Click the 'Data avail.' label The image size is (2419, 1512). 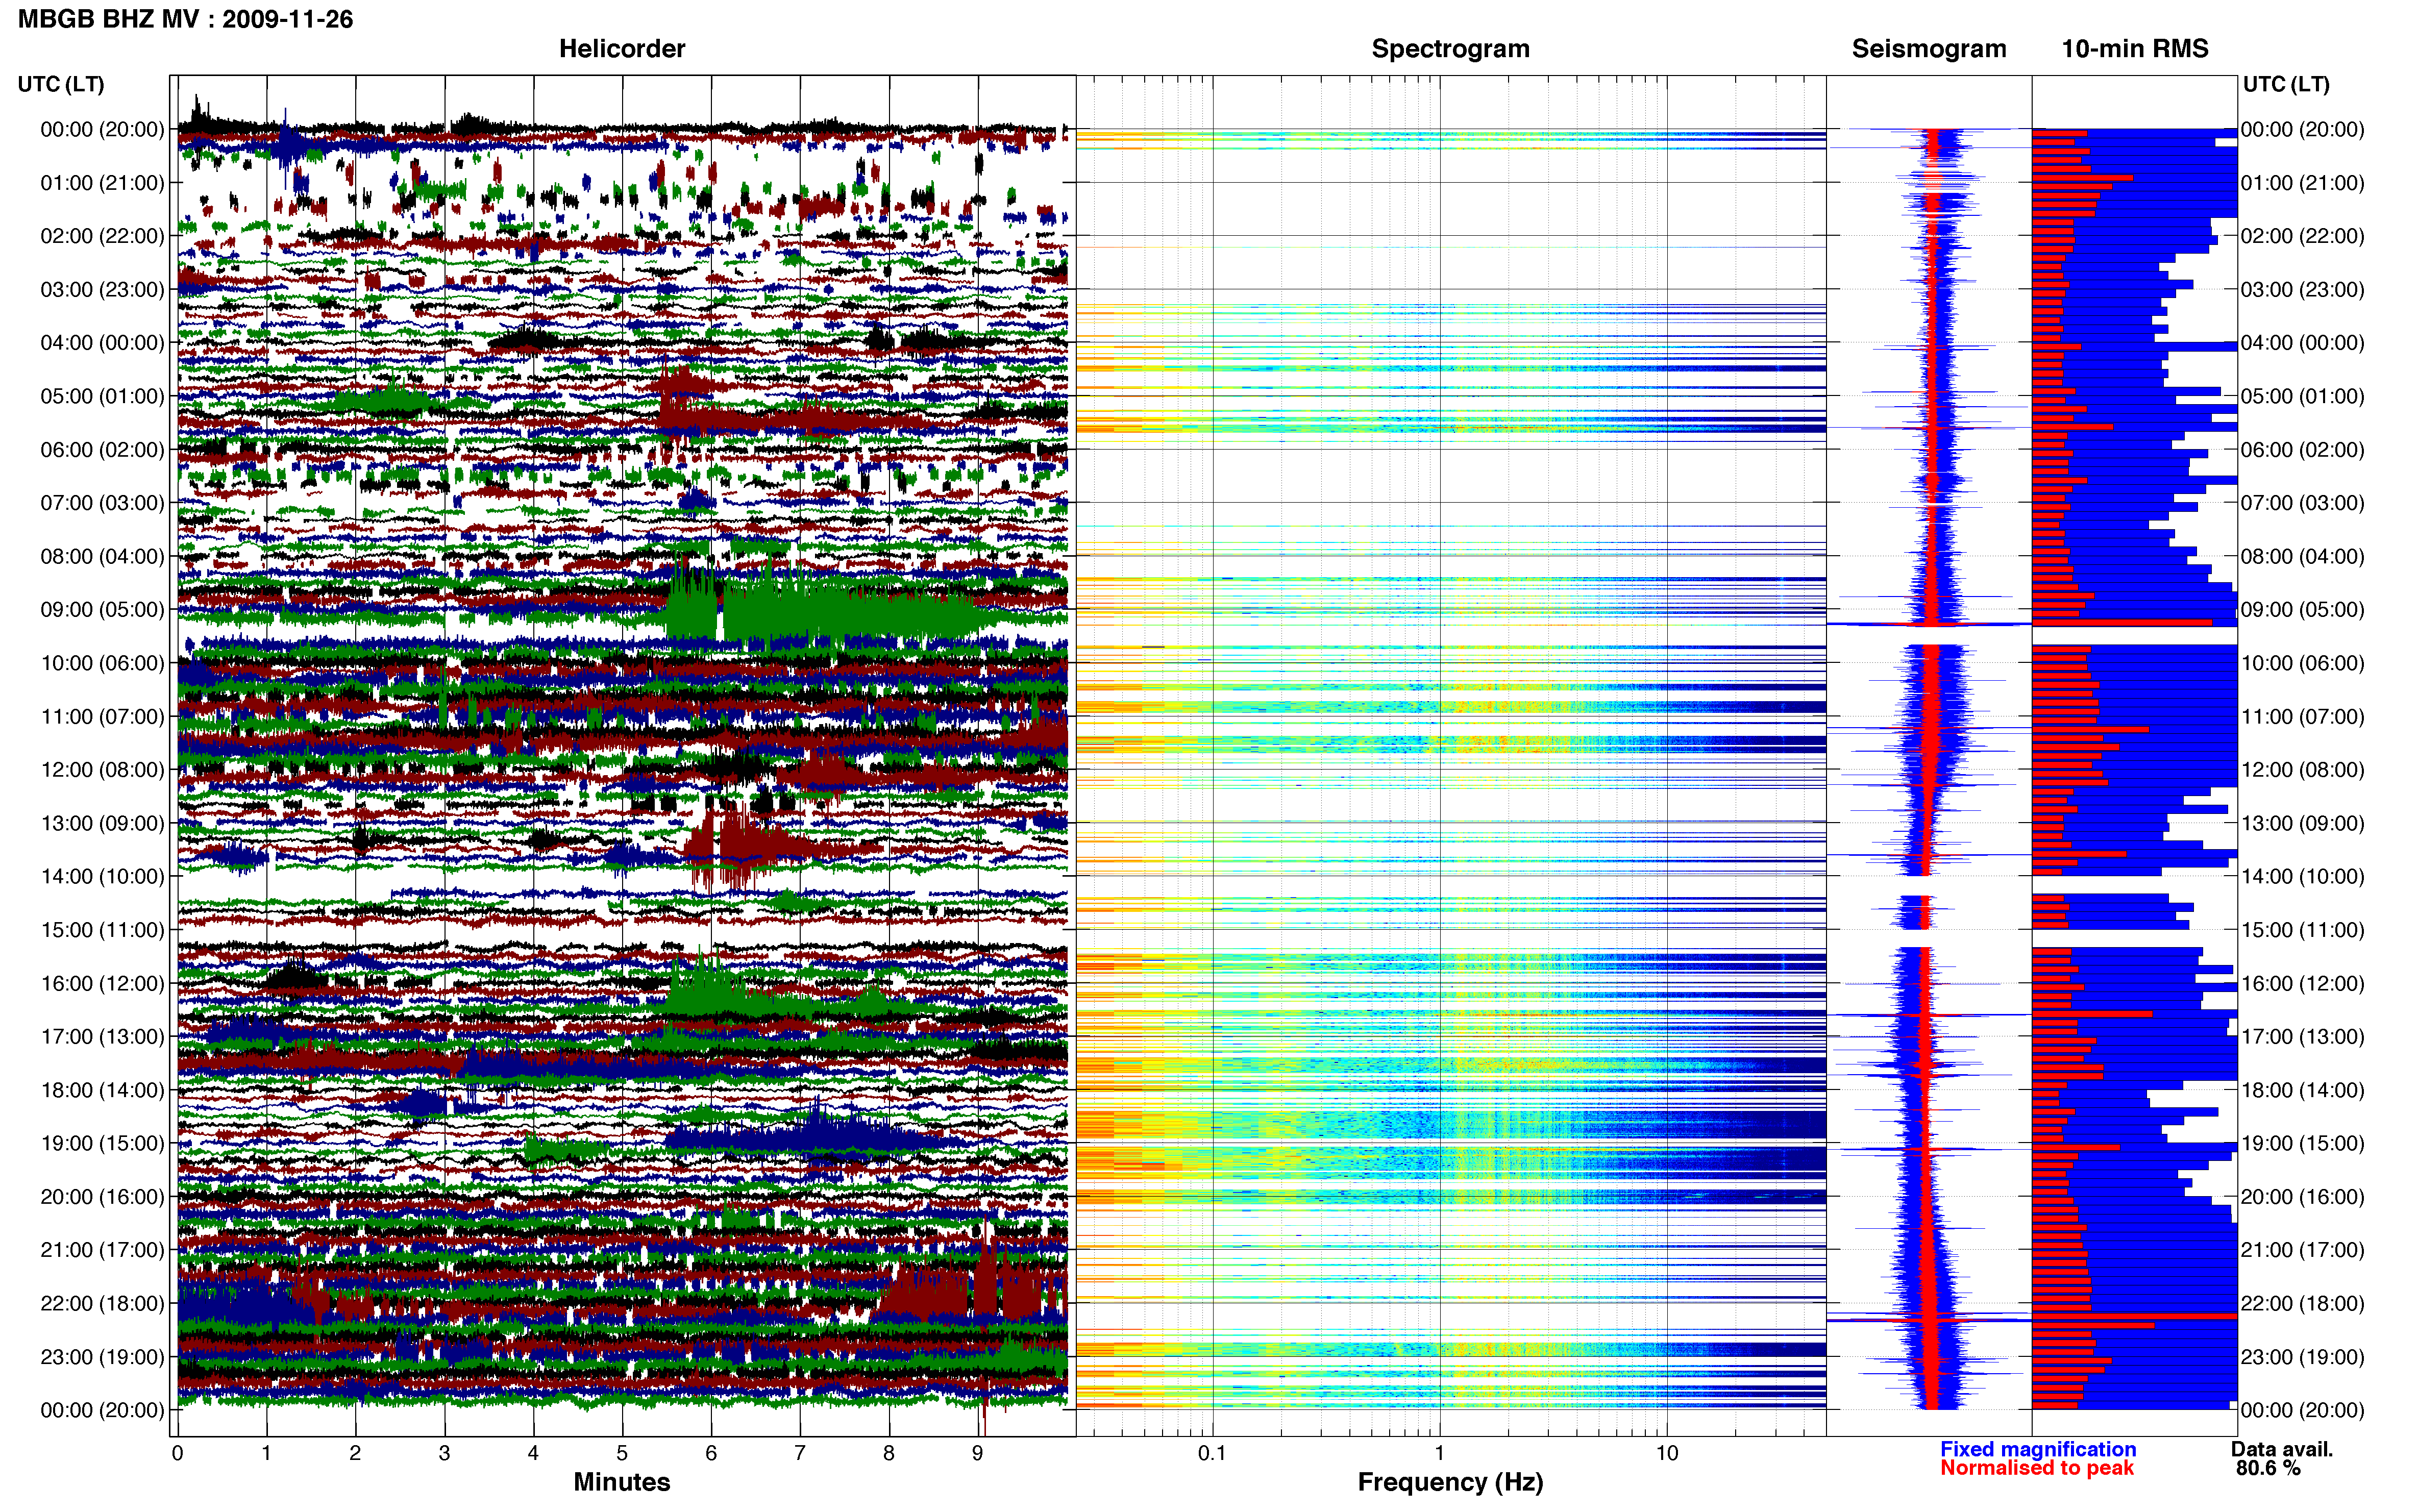pyautogui.click(x=2281, y=1449)
